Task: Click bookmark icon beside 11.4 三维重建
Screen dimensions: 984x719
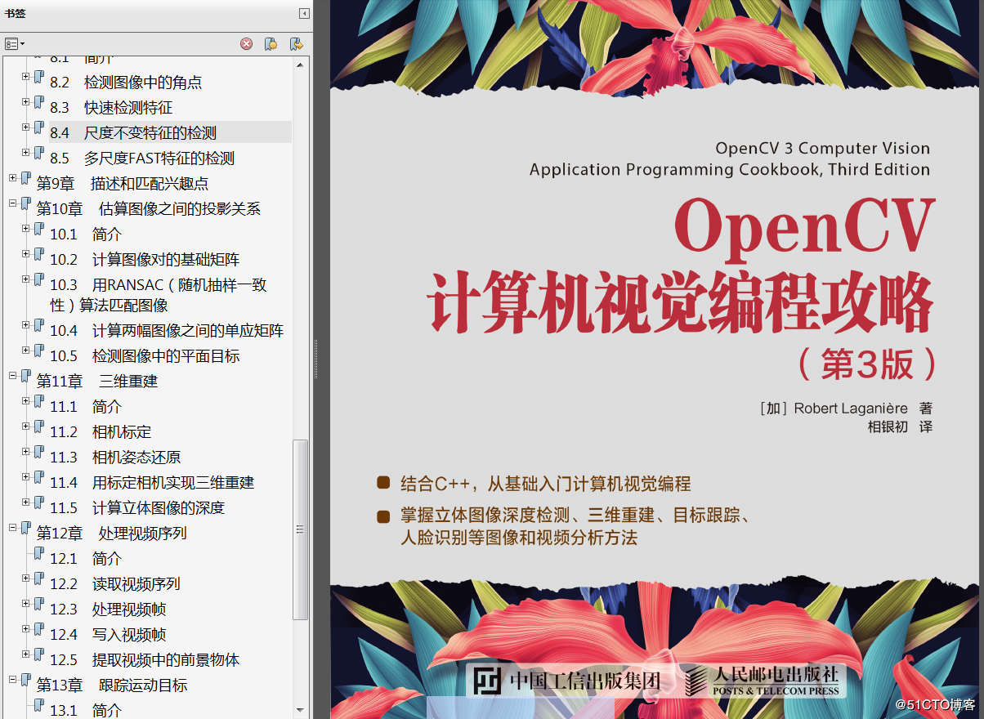Action: click(38, 477)
